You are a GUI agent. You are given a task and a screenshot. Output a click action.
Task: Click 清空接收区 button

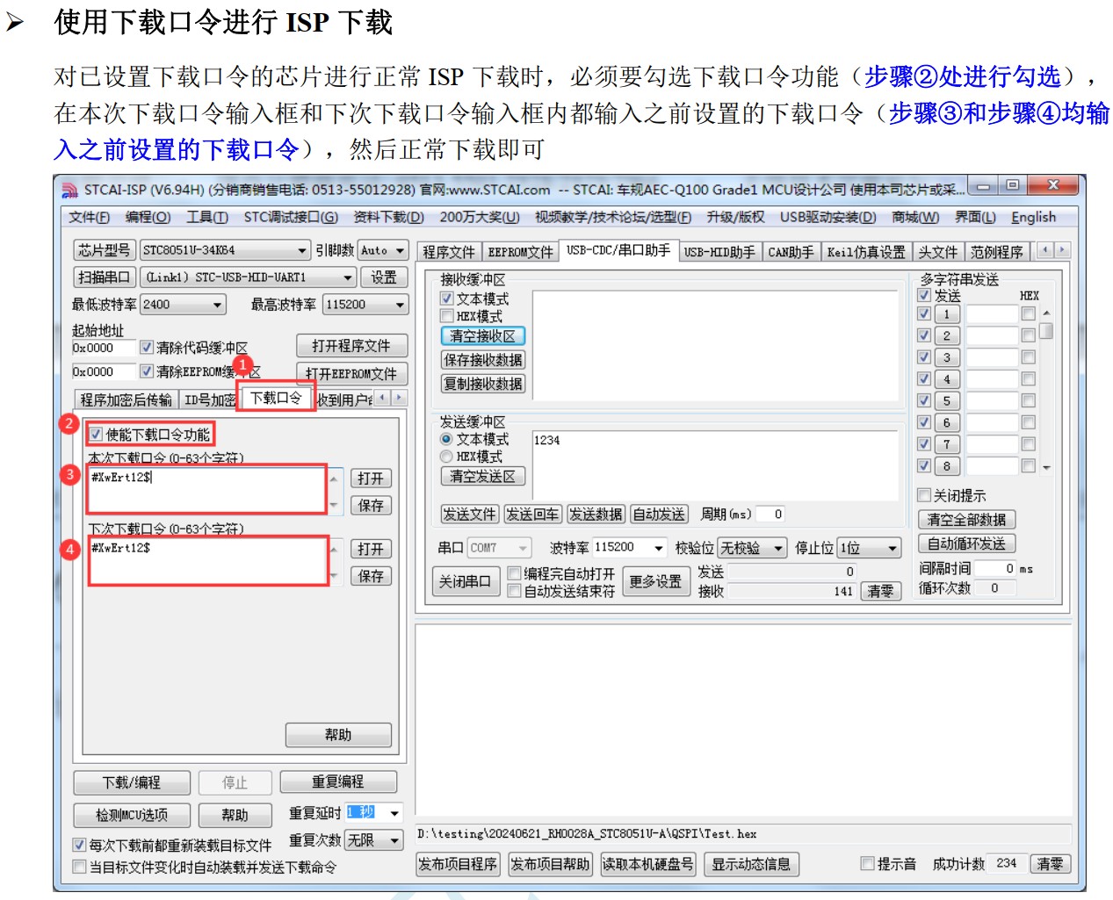coord(483,336)
